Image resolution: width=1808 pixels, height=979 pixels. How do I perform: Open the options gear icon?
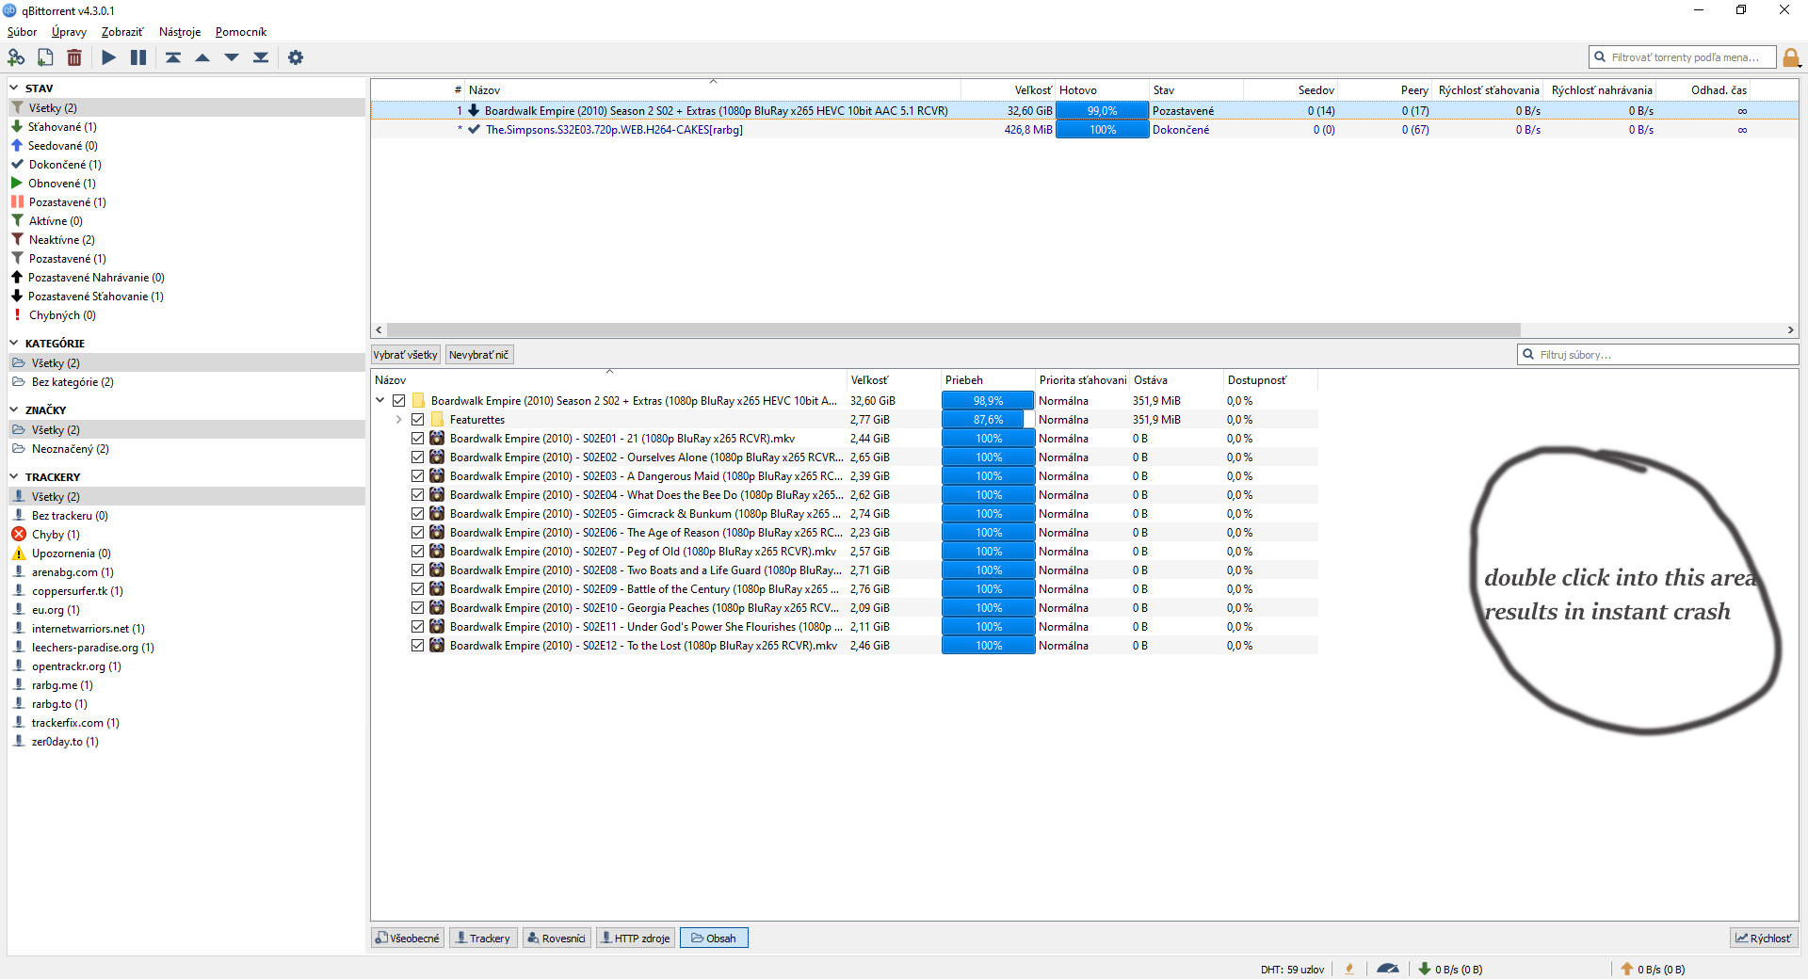coord(296,57)
